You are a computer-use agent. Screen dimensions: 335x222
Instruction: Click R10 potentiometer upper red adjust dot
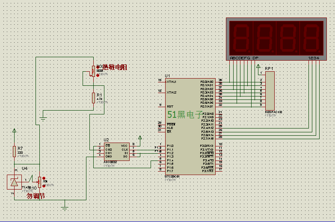[44, 178]
